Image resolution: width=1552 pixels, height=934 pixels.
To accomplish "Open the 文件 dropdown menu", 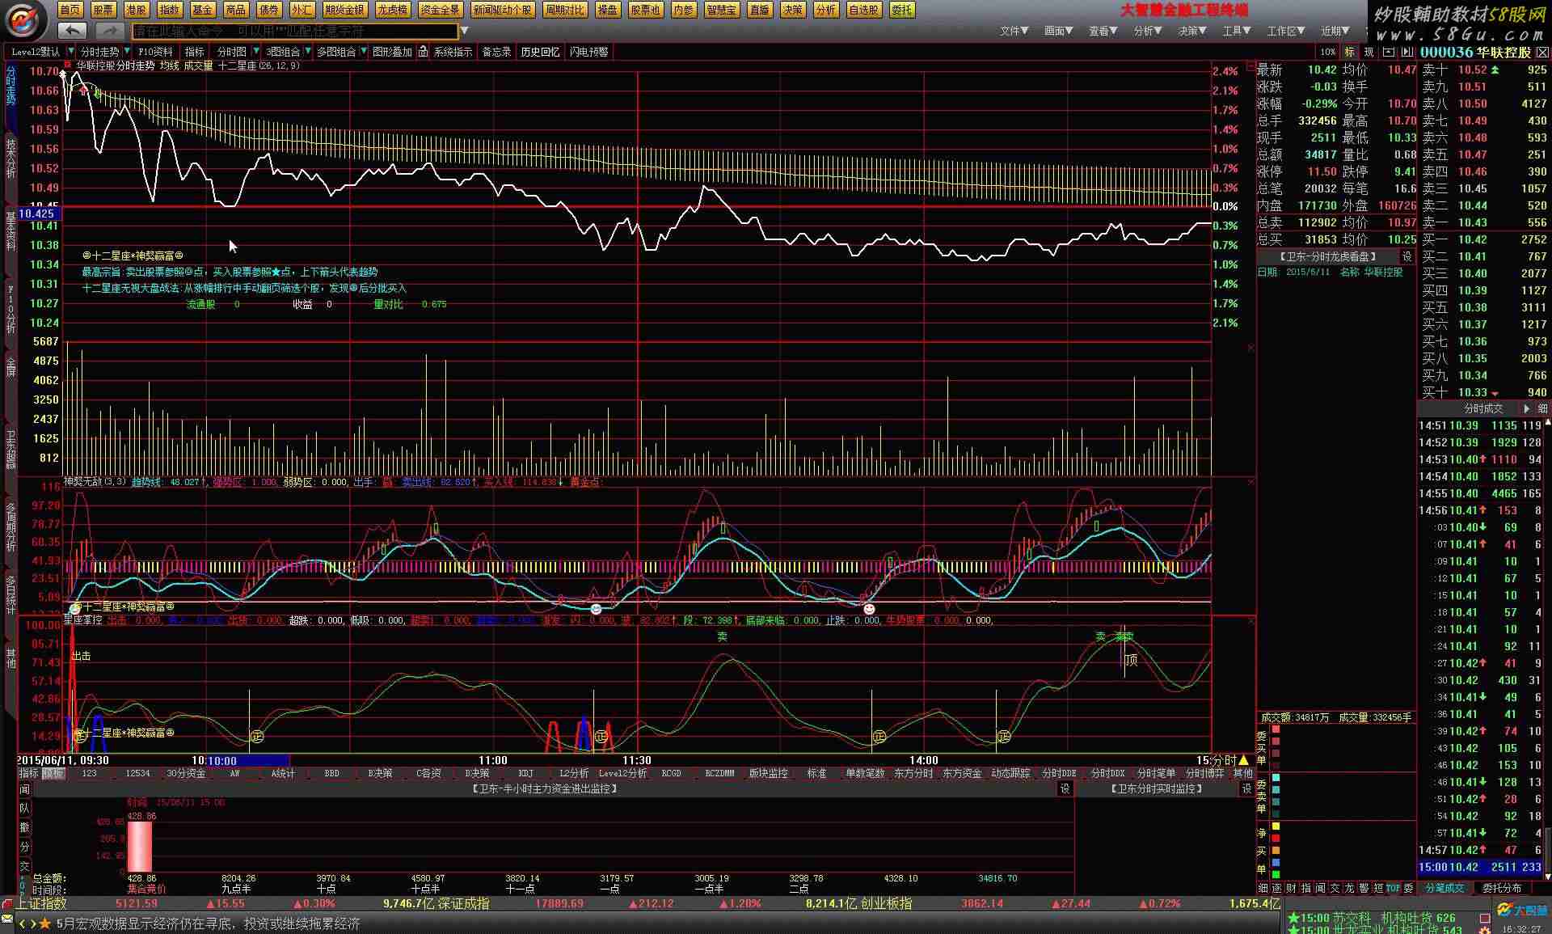I will tap(1014, 31).
